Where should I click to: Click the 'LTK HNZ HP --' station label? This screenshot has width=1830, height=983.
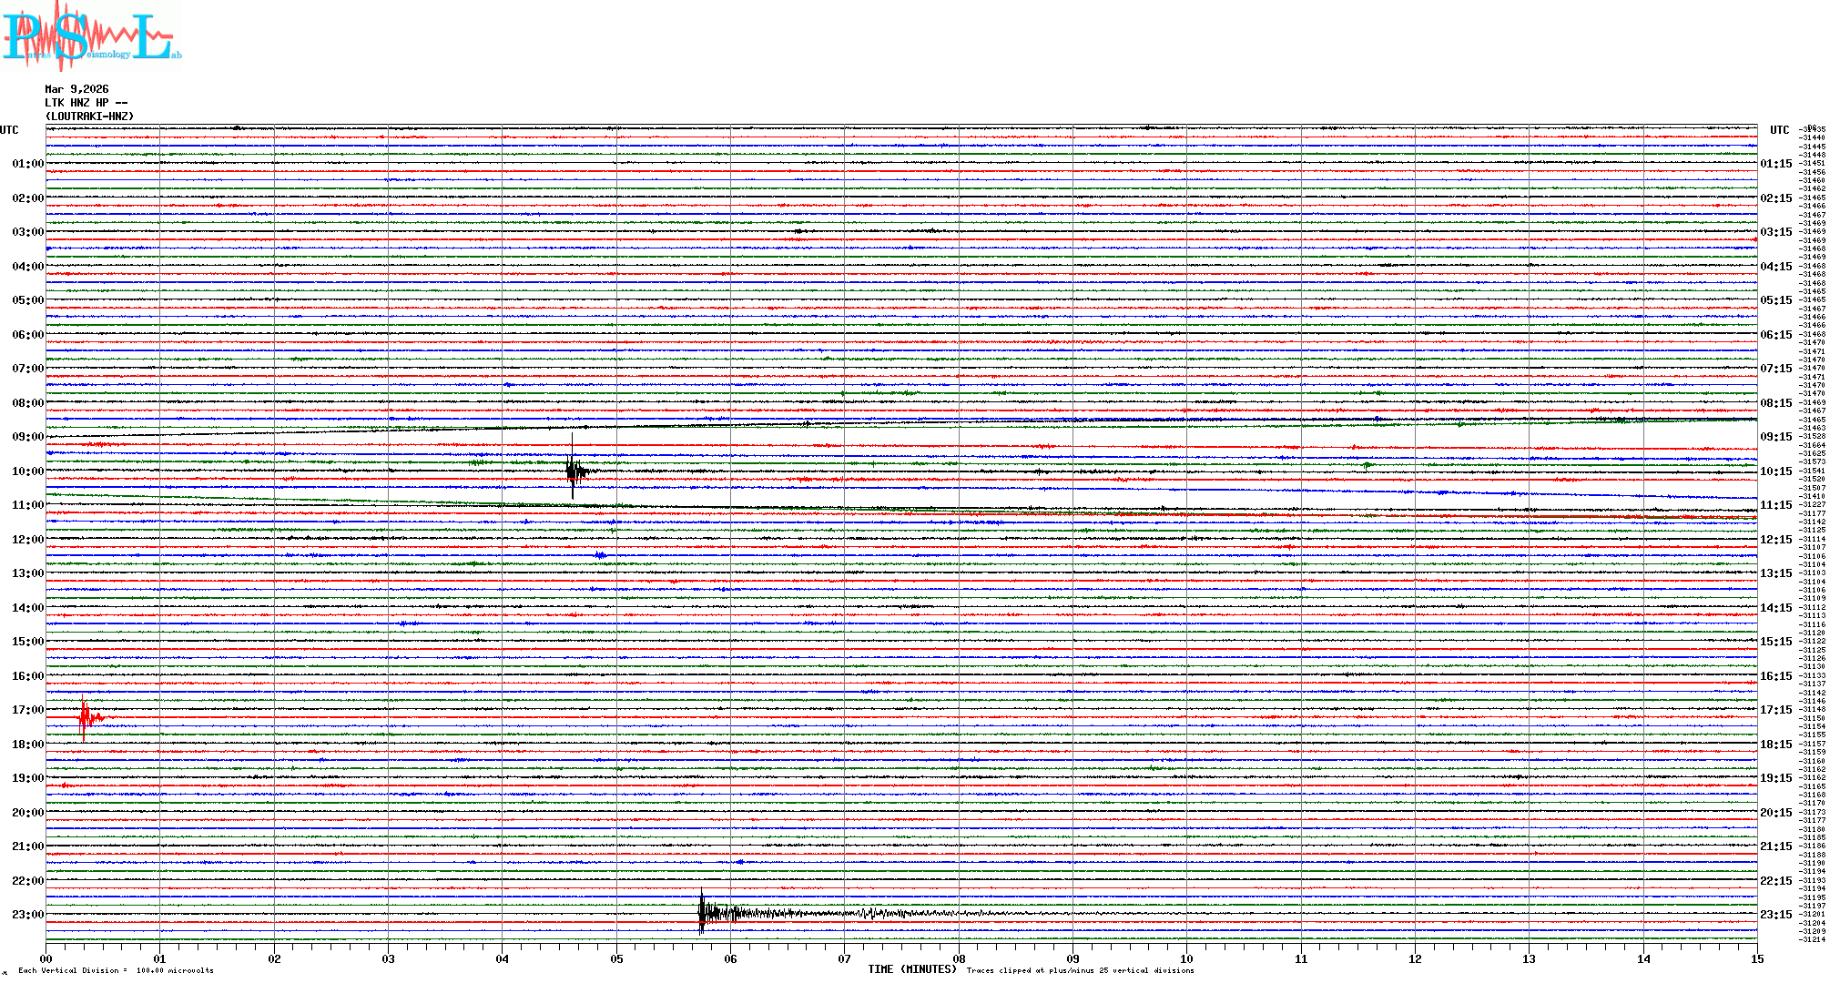86,103
